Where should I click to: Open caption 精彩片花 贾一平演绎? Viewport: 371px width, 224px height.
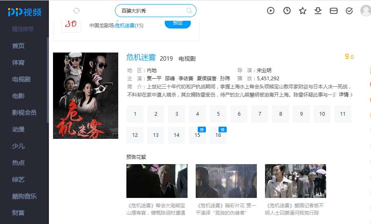[226, 209]
